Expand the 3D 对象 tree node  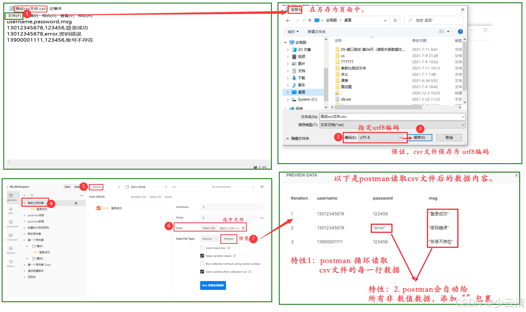(288, 50)
